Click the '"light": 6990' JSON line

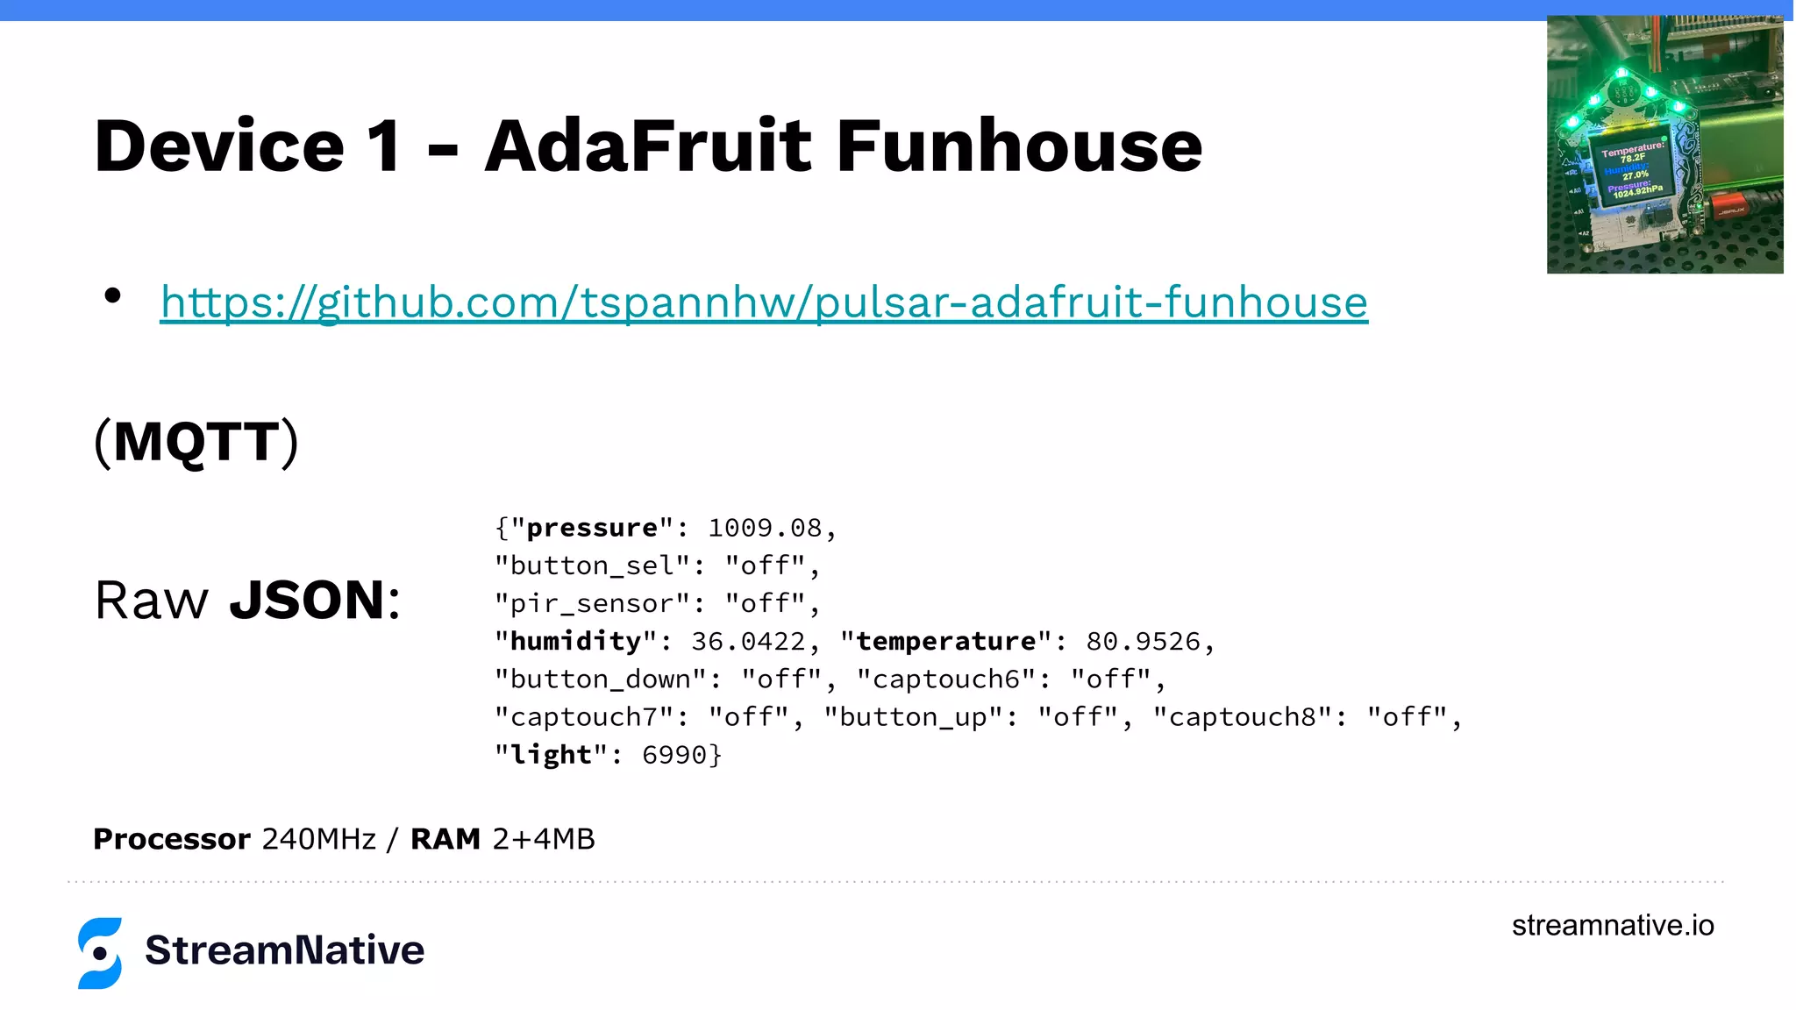tap(608, 755)
